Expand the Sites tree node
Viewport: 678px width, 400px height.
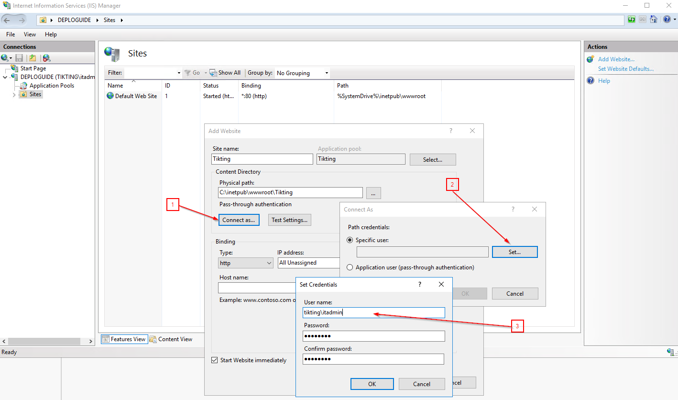(14, 95)
